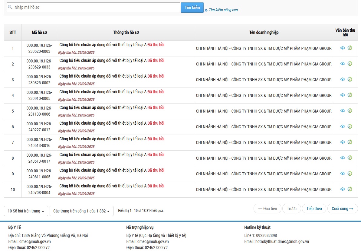Click clock icon for file 230910-0005
Viewport: 361px width, 252px height.
point(350,95)
